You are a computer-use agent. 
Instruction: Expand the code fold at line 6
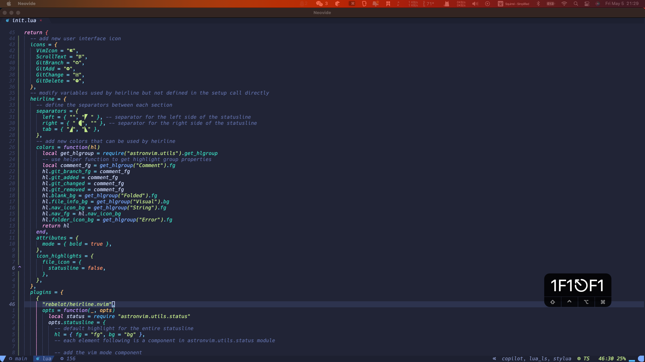point(19,267)
